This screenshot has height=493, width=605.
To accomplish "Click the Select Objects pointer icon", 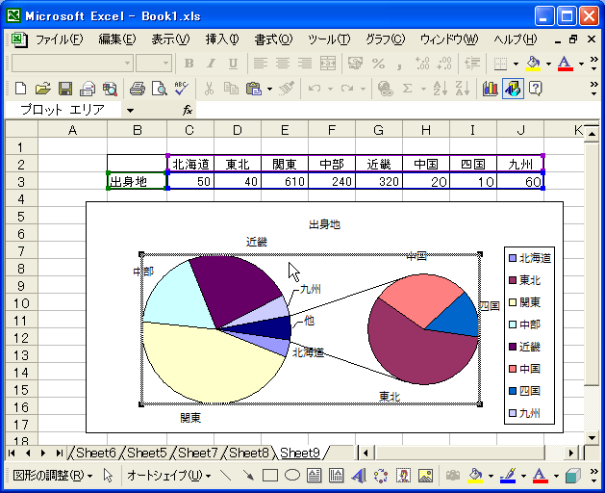I will point(108,476).
